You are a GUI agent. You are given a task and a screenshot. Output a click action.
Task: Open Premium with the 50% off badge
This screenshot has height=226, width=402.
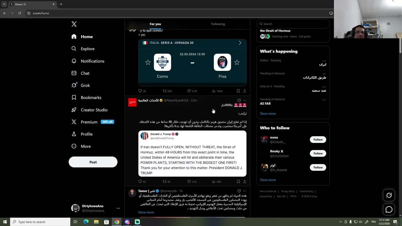pos(93,122)
